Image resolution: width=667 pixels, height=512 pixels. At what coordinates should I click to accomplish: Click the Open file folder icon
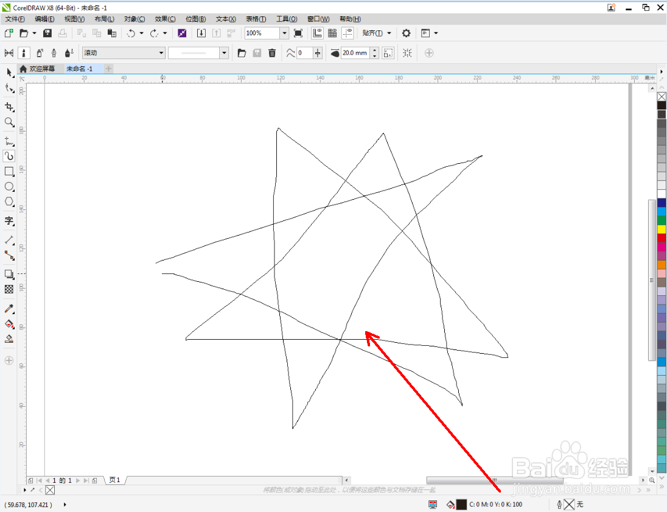click(24, 33)
